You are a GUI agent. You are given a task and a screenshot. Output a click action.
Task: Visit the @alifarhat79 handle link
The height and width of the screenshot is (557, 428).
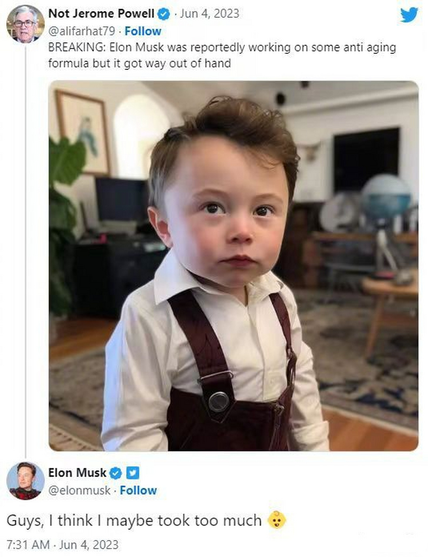tap(81, 31)
